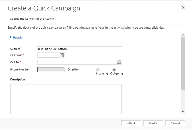
Task: Click the Outgoing label text
Action: pos(116,73)
